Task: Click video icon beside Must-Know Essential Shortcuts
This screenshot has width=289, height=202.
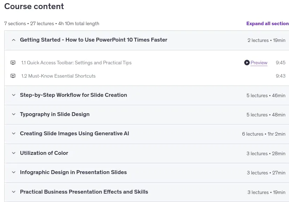Action: (x=13, y=76)
